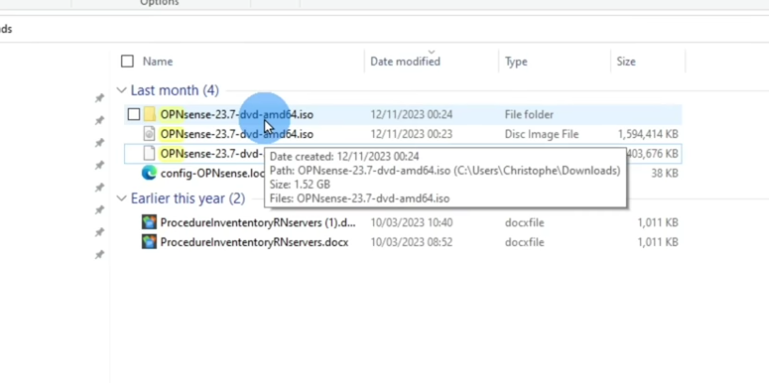
Task: Click icon of ProcedureInvententoryRNservers (1) file
Action: pyautogui.click(x=149, y=222)
